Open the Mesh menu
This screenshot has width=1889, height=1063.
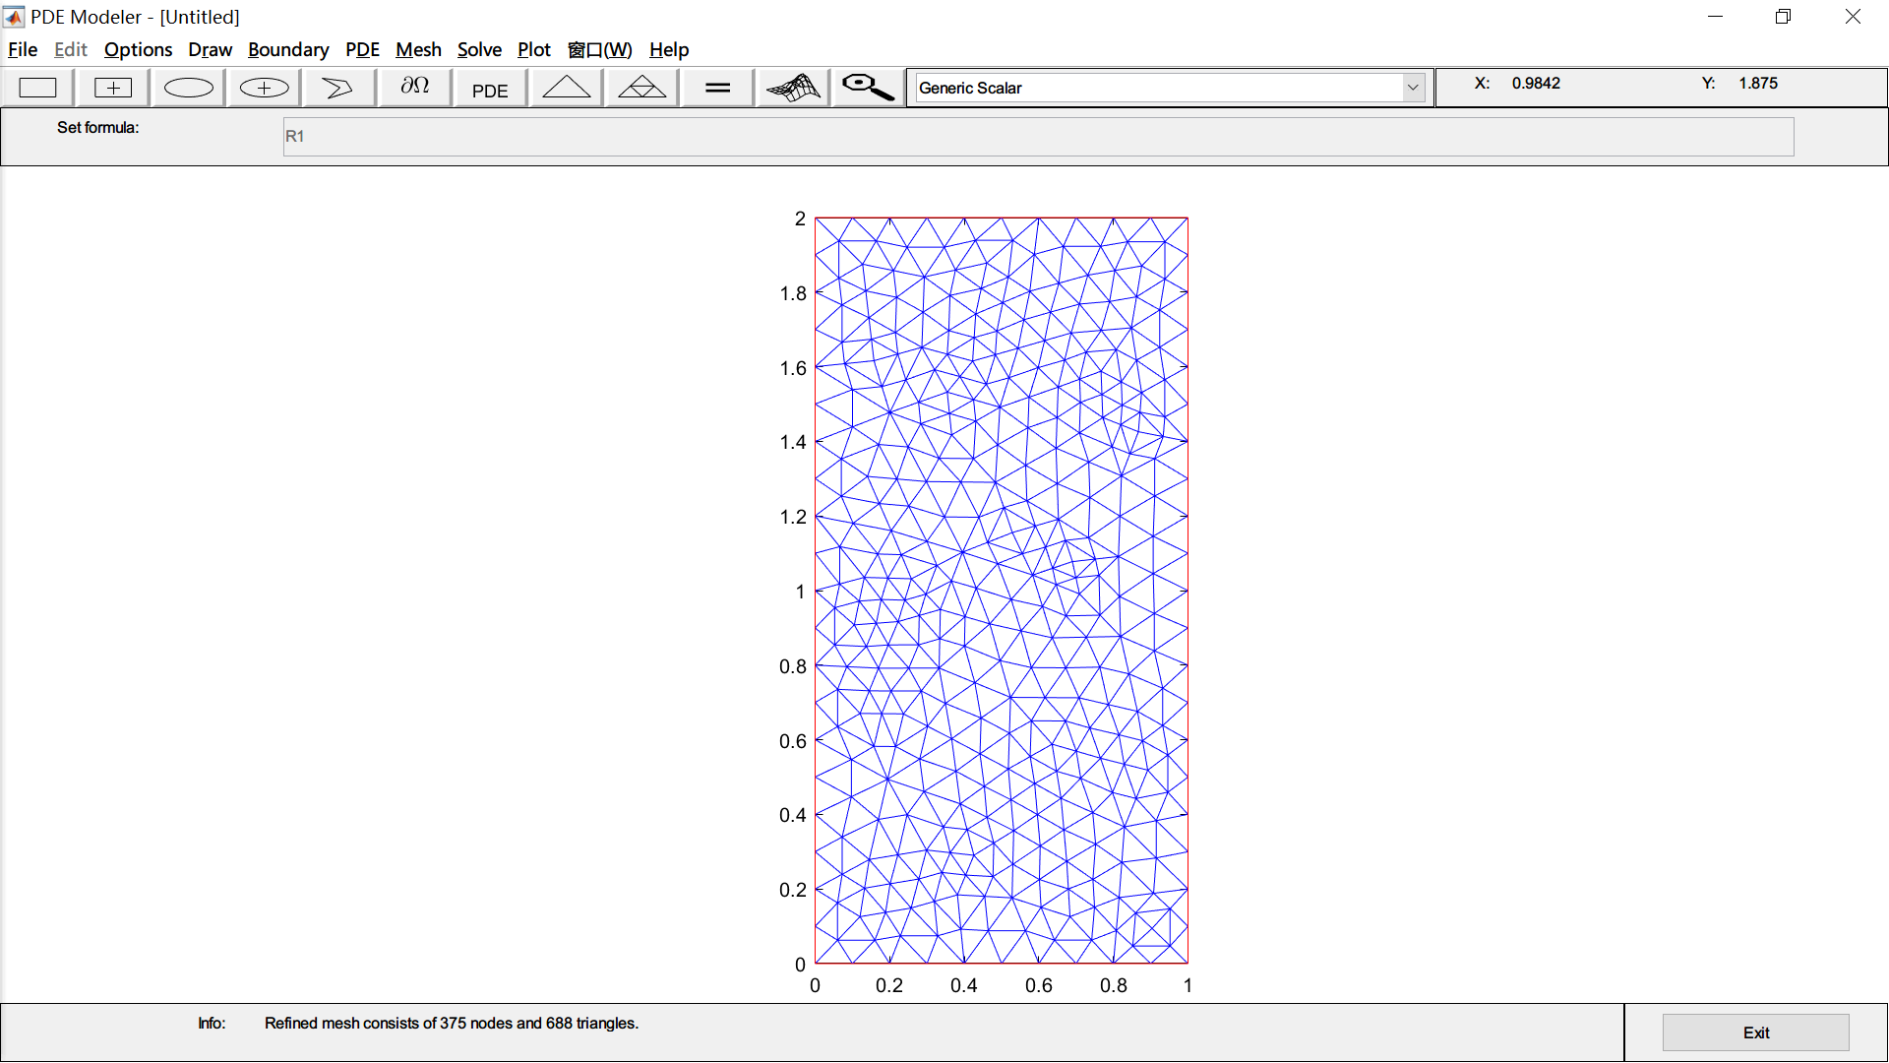[418, 49]
